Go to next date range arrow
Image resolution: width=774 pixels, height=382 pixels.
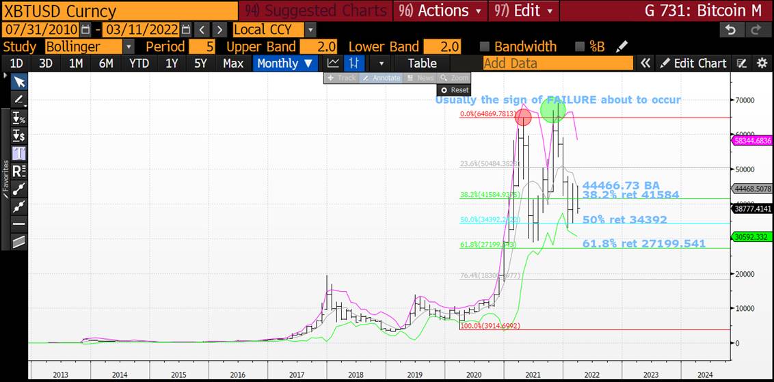point(221,30)
